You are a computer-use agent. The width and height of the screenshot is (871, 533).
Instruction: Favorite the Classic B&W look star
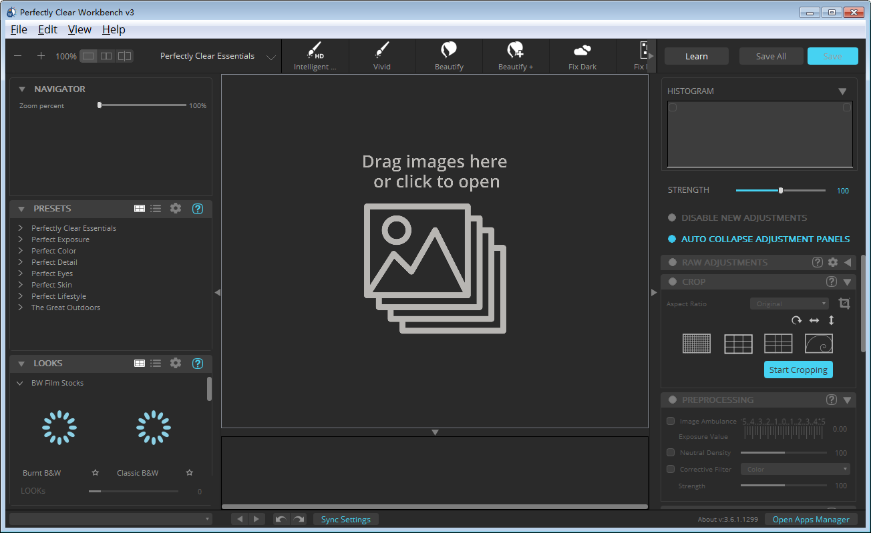190,473
